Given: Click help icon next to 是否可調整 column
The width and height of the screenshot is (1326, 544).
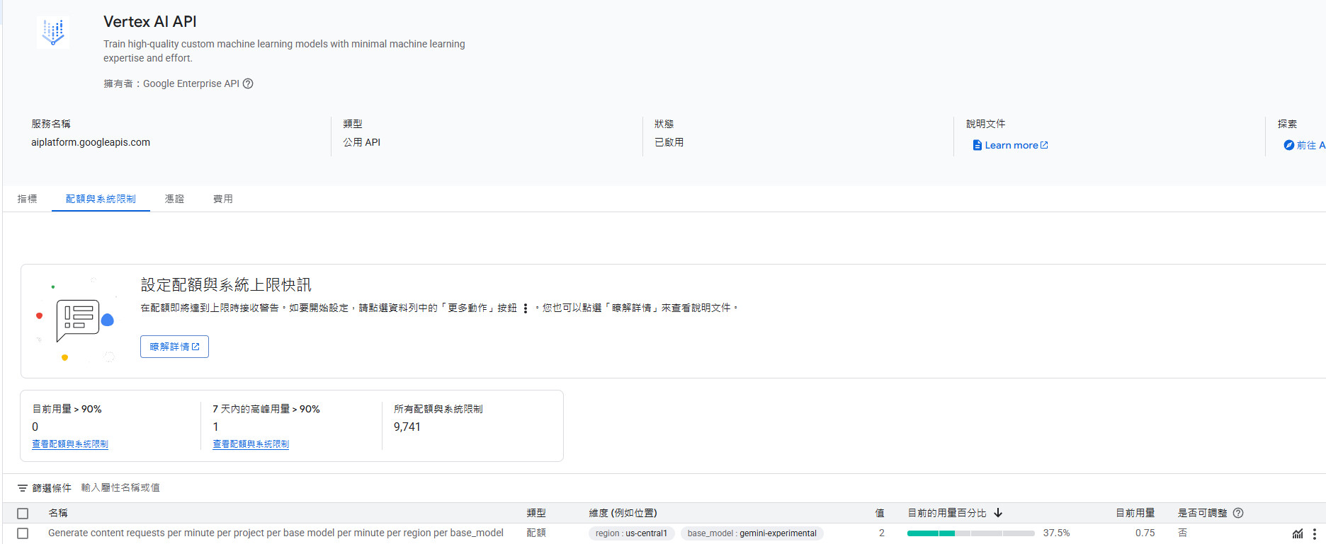Looking at the screenshot, I should (x=1238, y=513).
